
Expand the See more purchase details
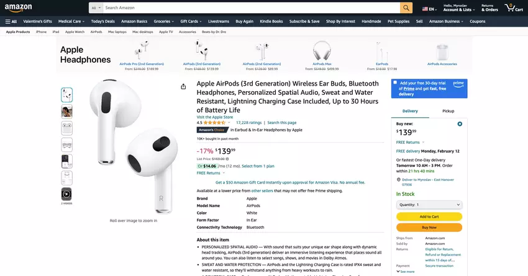pos(407,272)
